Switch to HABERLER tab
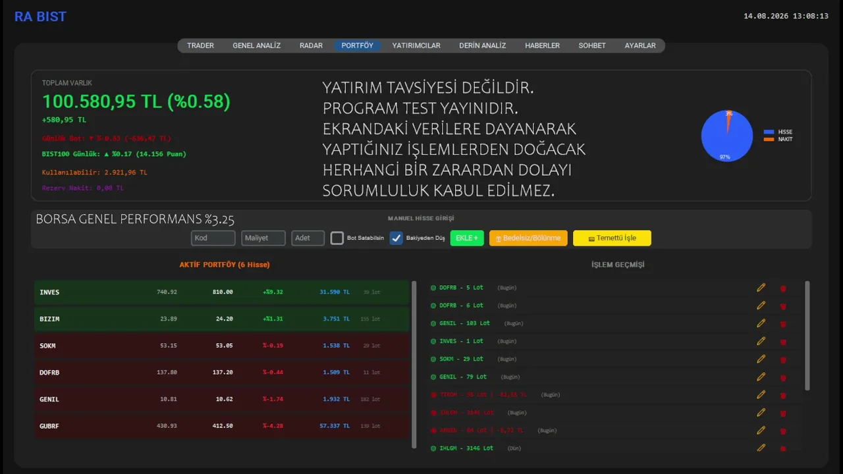Viewport: 843px width, 474px height. pos(542,45)
